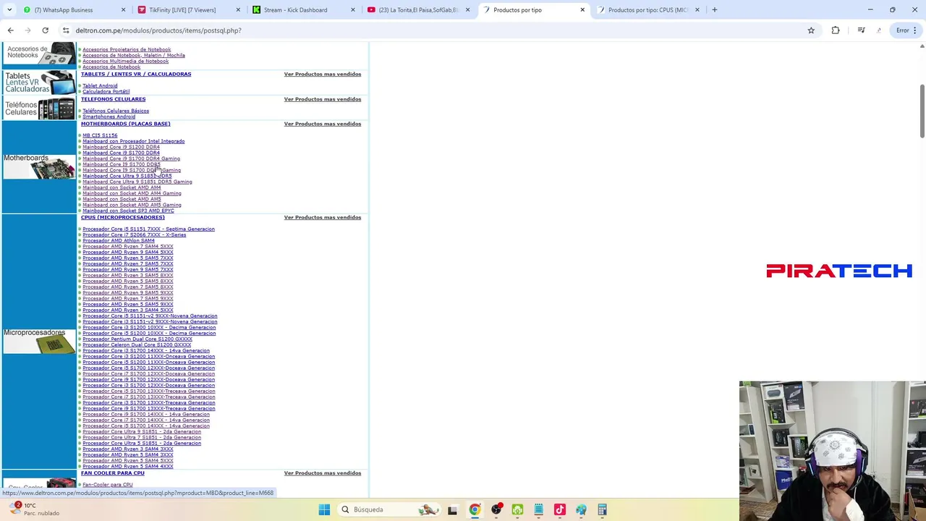Open Procesador Core Ultra 9 S1851 2da Generacion

pos(142,431)
